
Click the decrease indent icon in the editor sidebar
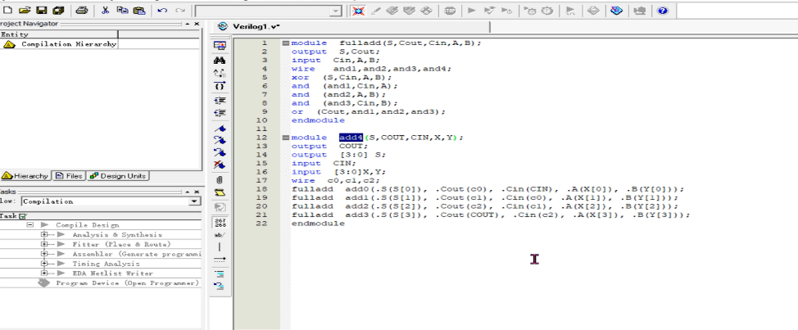pyautogui.click(x=220, y=113)
